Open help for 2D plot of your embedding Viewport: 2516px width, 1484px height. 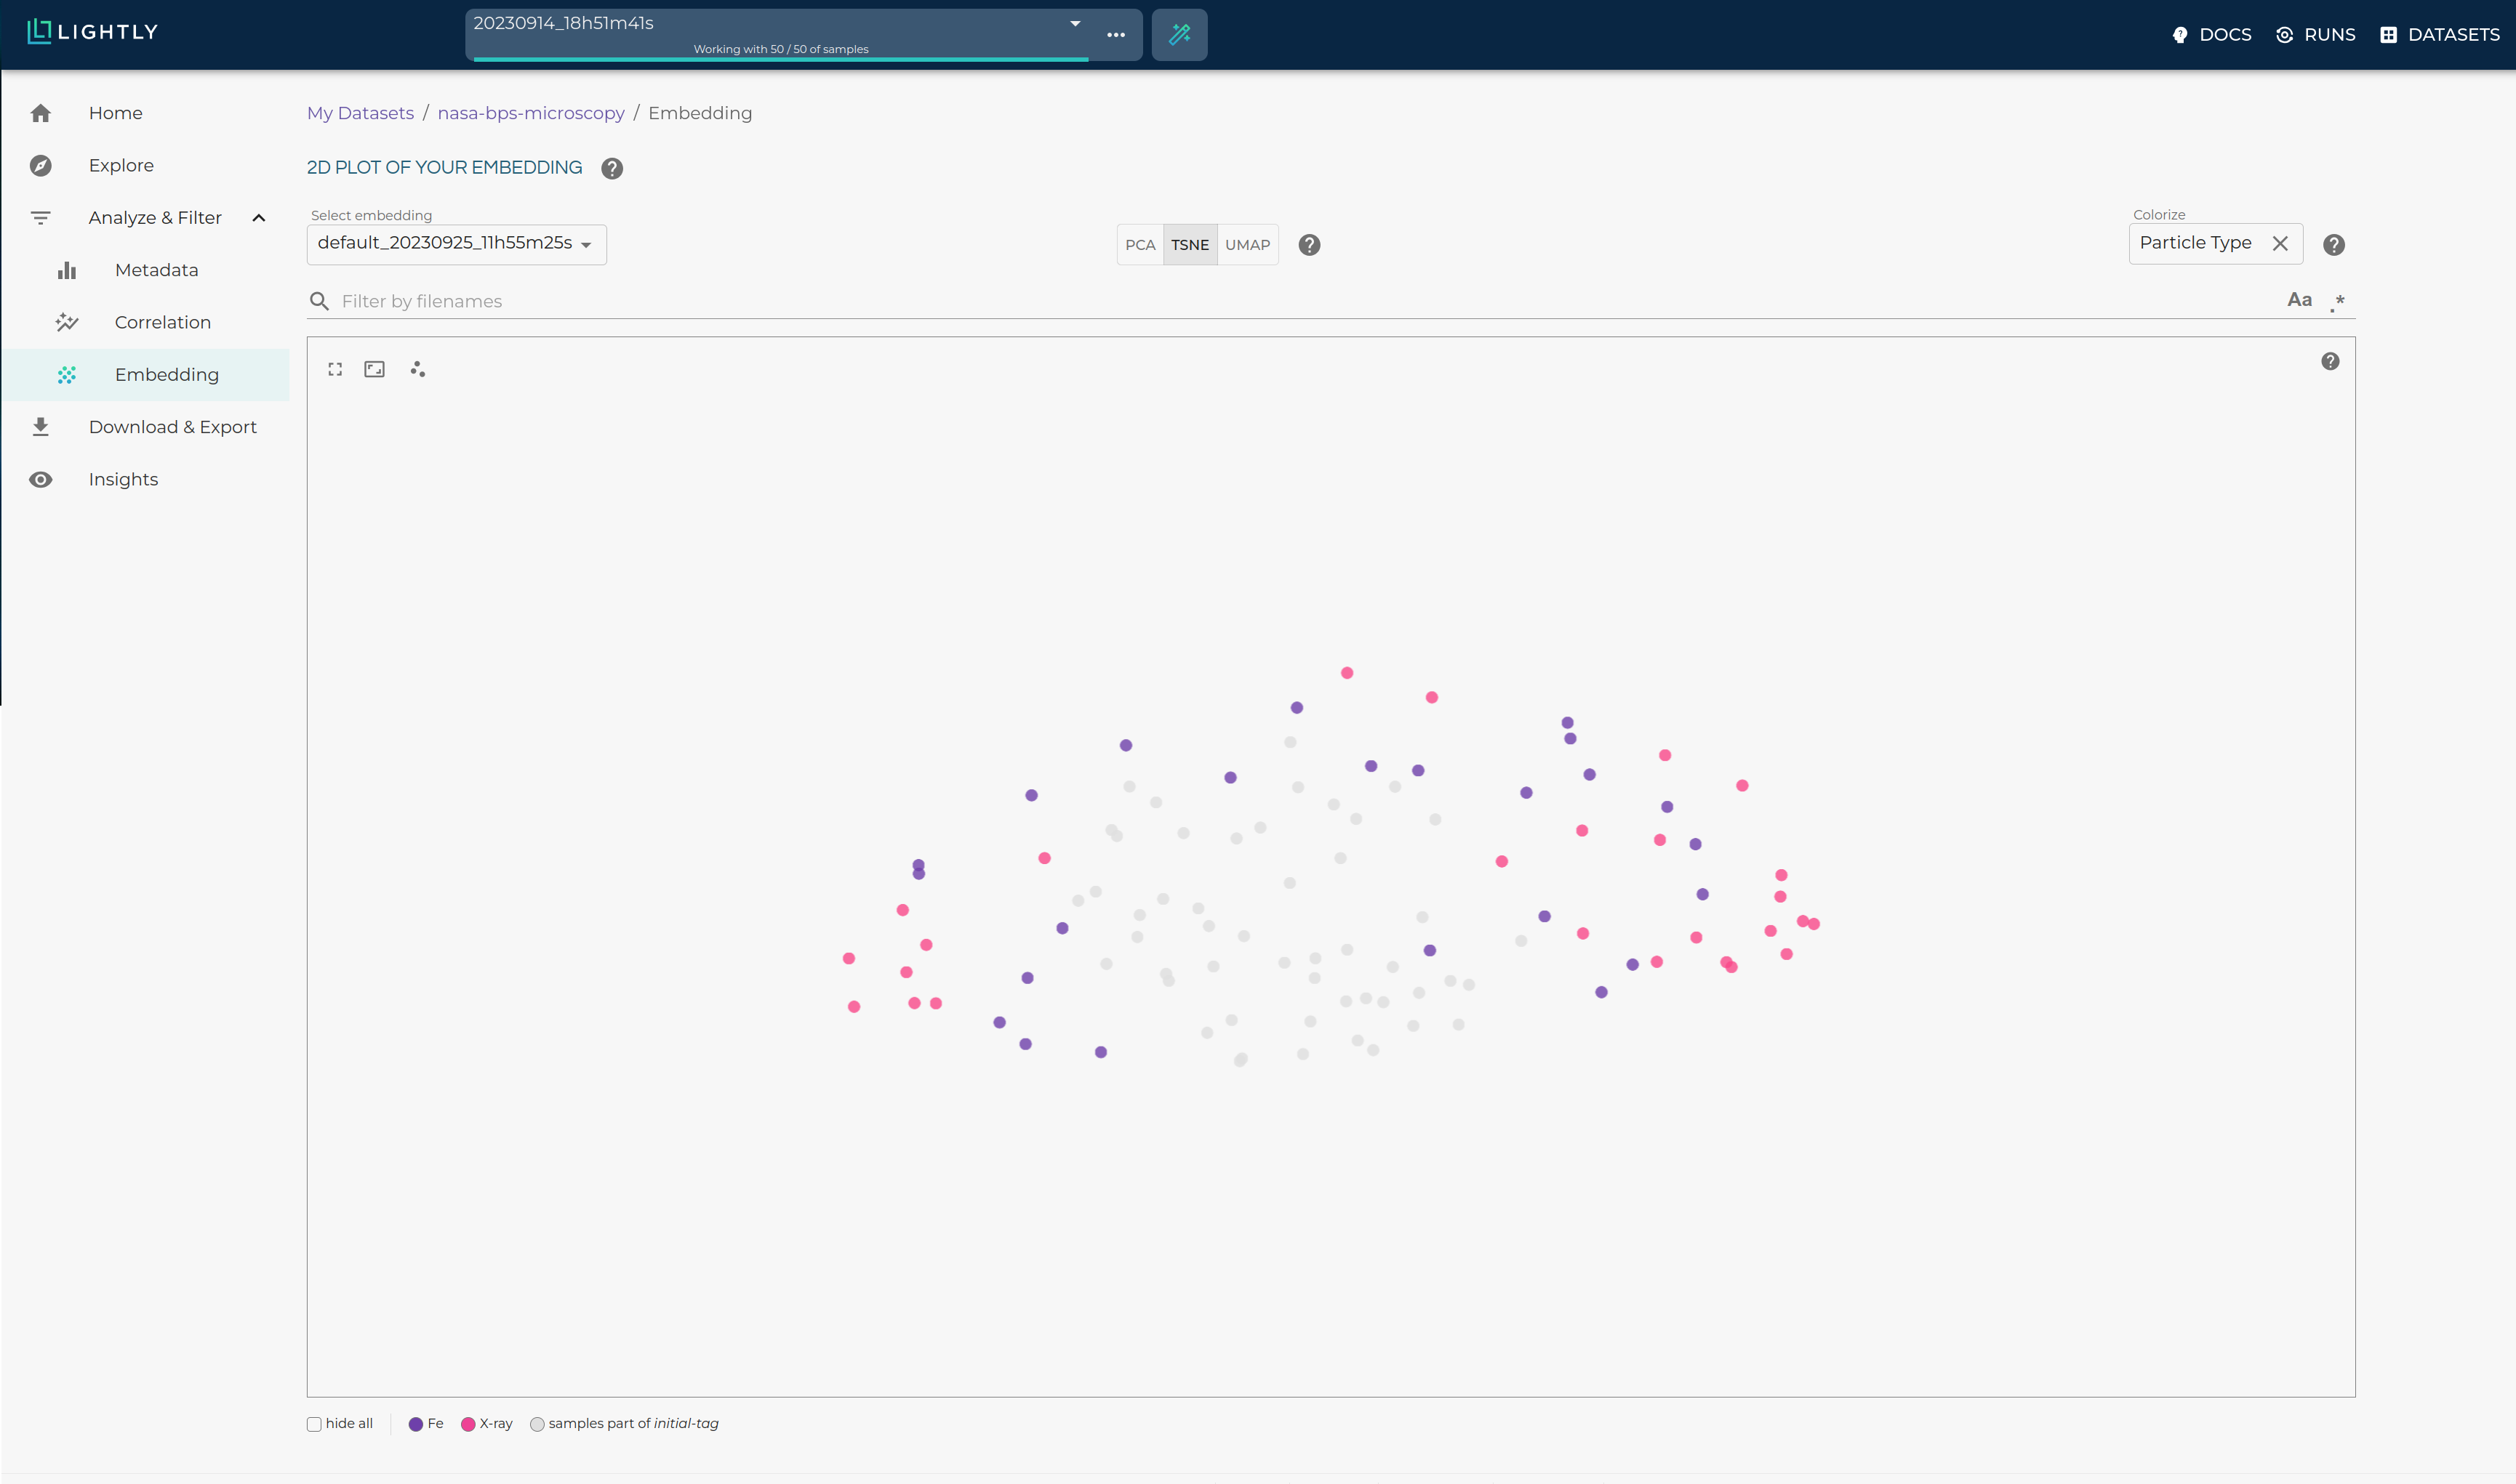point(612,168)
